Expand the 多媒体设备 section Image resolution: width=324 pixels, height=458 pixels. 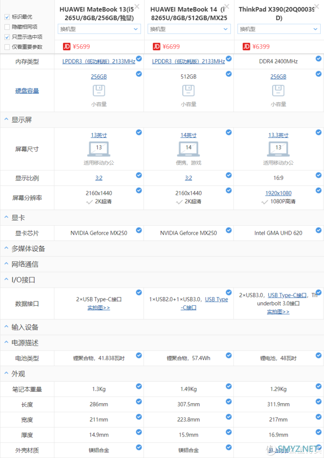[7, 248]
